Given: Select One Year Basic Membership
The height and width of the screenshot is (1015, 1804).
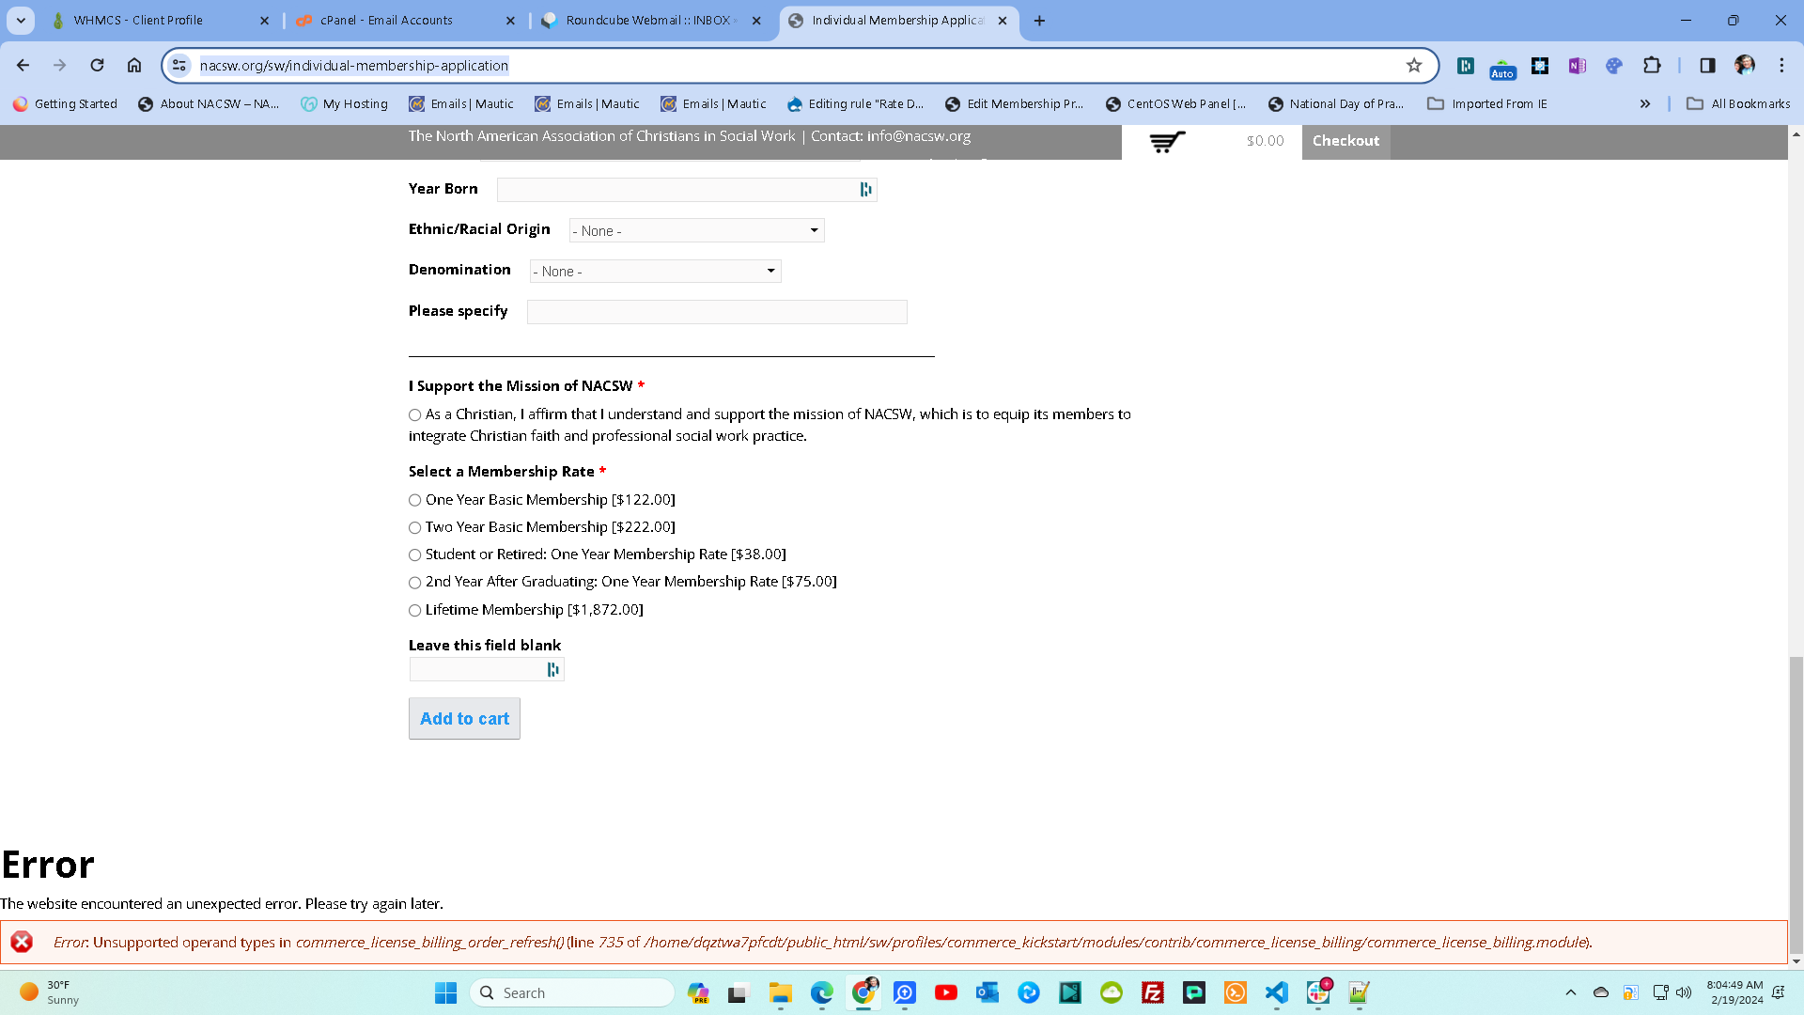Looking at the screenshot, I should coord(414,500).
